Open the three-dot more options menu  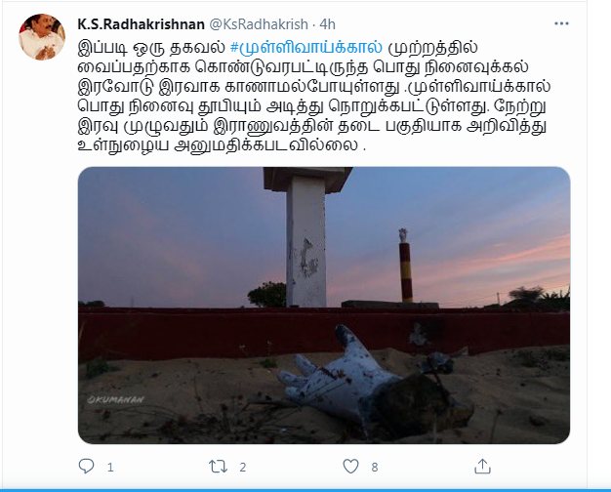pos(561,23)
